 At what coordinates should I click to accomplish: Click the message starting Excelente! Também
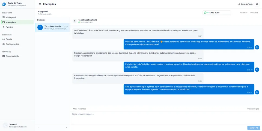coord(138,78)
